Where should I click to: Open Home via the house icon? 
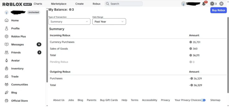(6, 20)
